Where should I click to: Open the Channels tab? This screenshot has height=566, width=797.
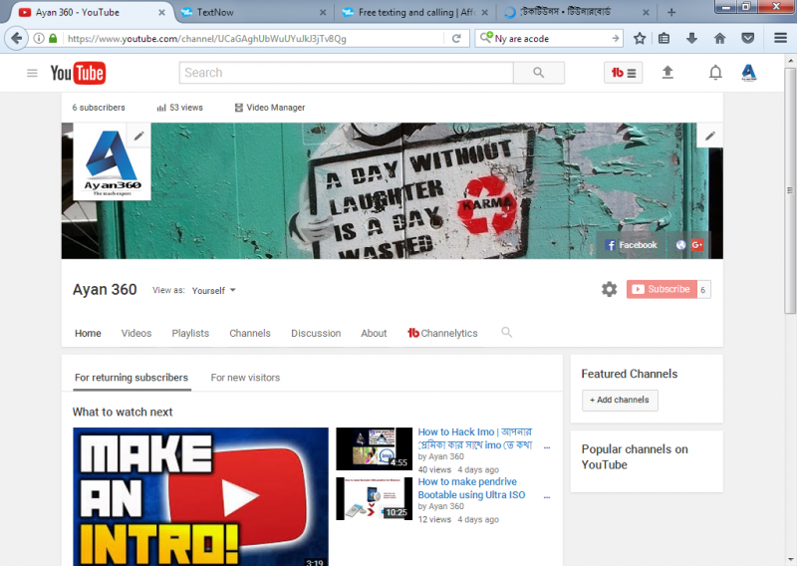tap(250, 333)
